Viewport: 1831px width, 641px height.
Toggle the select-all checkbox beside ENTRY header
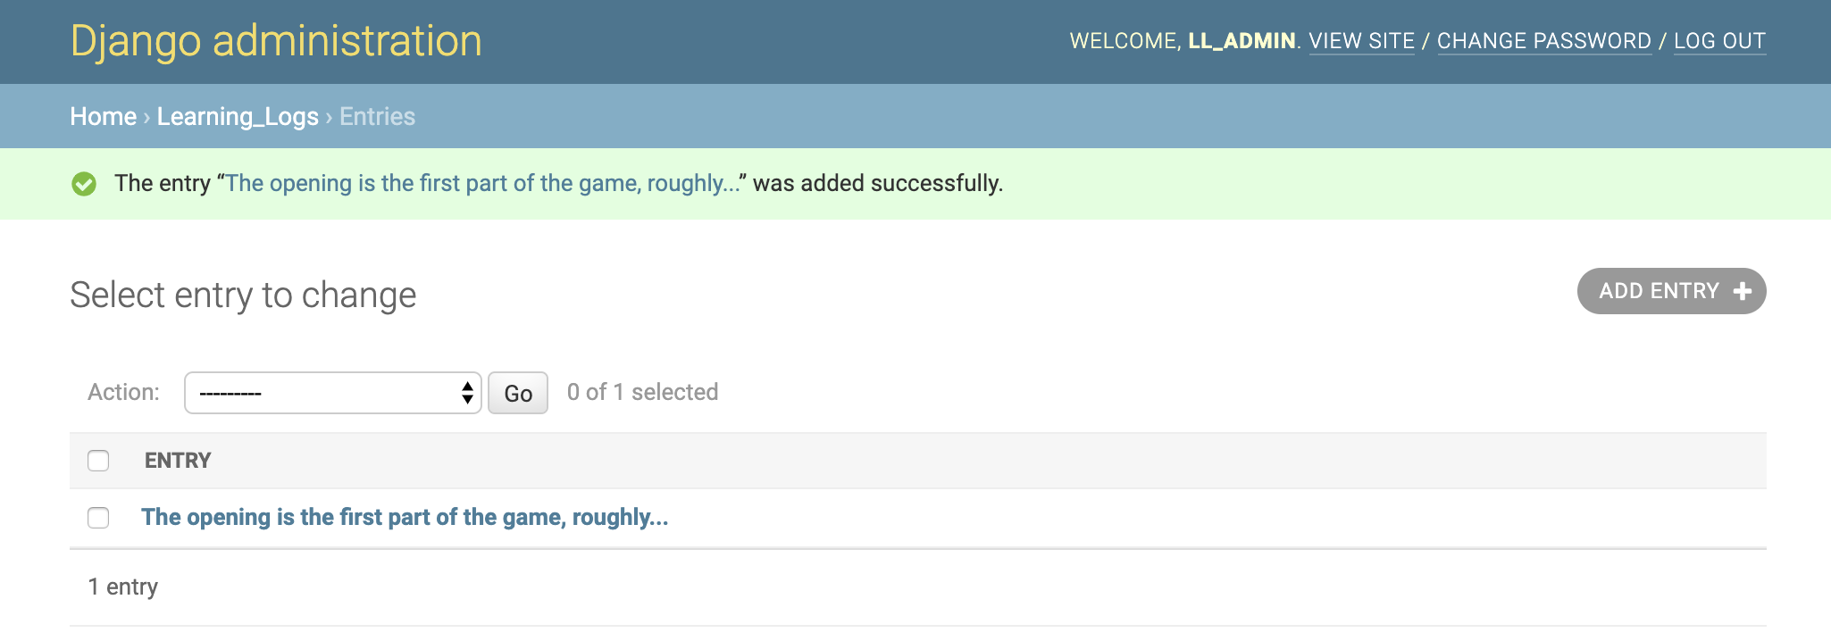point(98,461)
